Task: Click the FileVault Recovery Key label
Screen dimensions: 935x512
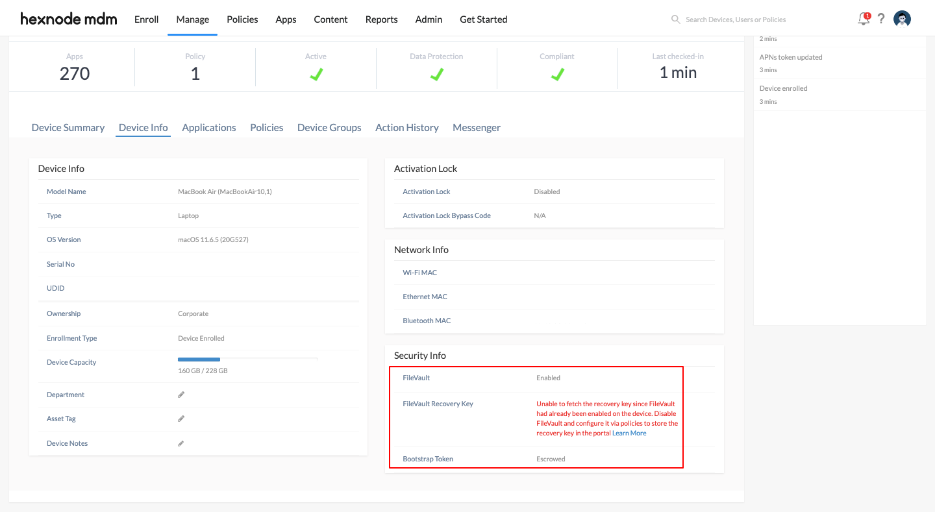Action: click(x=438, y=404)
